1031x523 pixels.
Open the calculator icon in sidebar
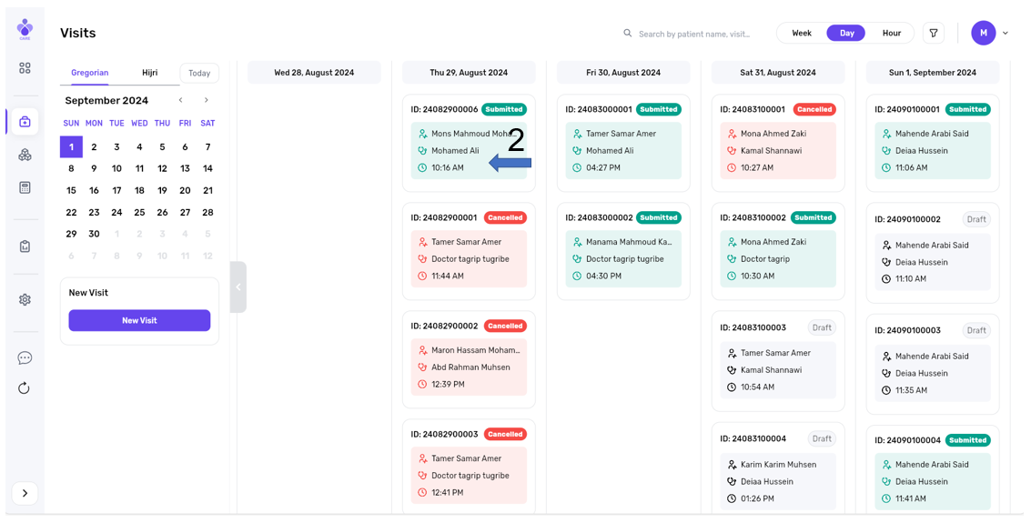tap(25, 187)
